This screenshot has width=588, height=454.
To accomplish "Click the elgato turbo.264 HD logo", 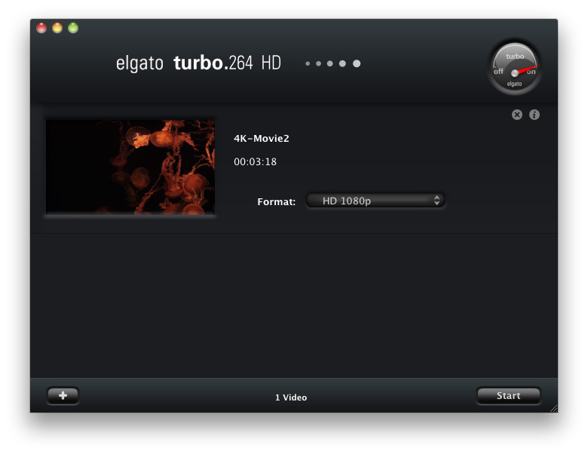I will [198, 63].
